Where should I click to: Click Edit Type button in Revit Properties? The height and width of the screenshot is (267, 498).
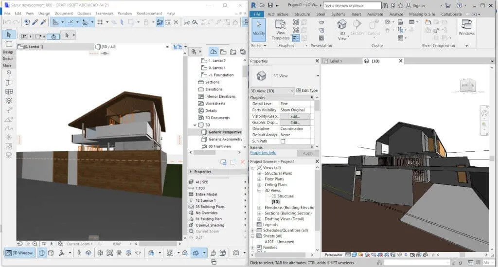(x=307, y=90)
